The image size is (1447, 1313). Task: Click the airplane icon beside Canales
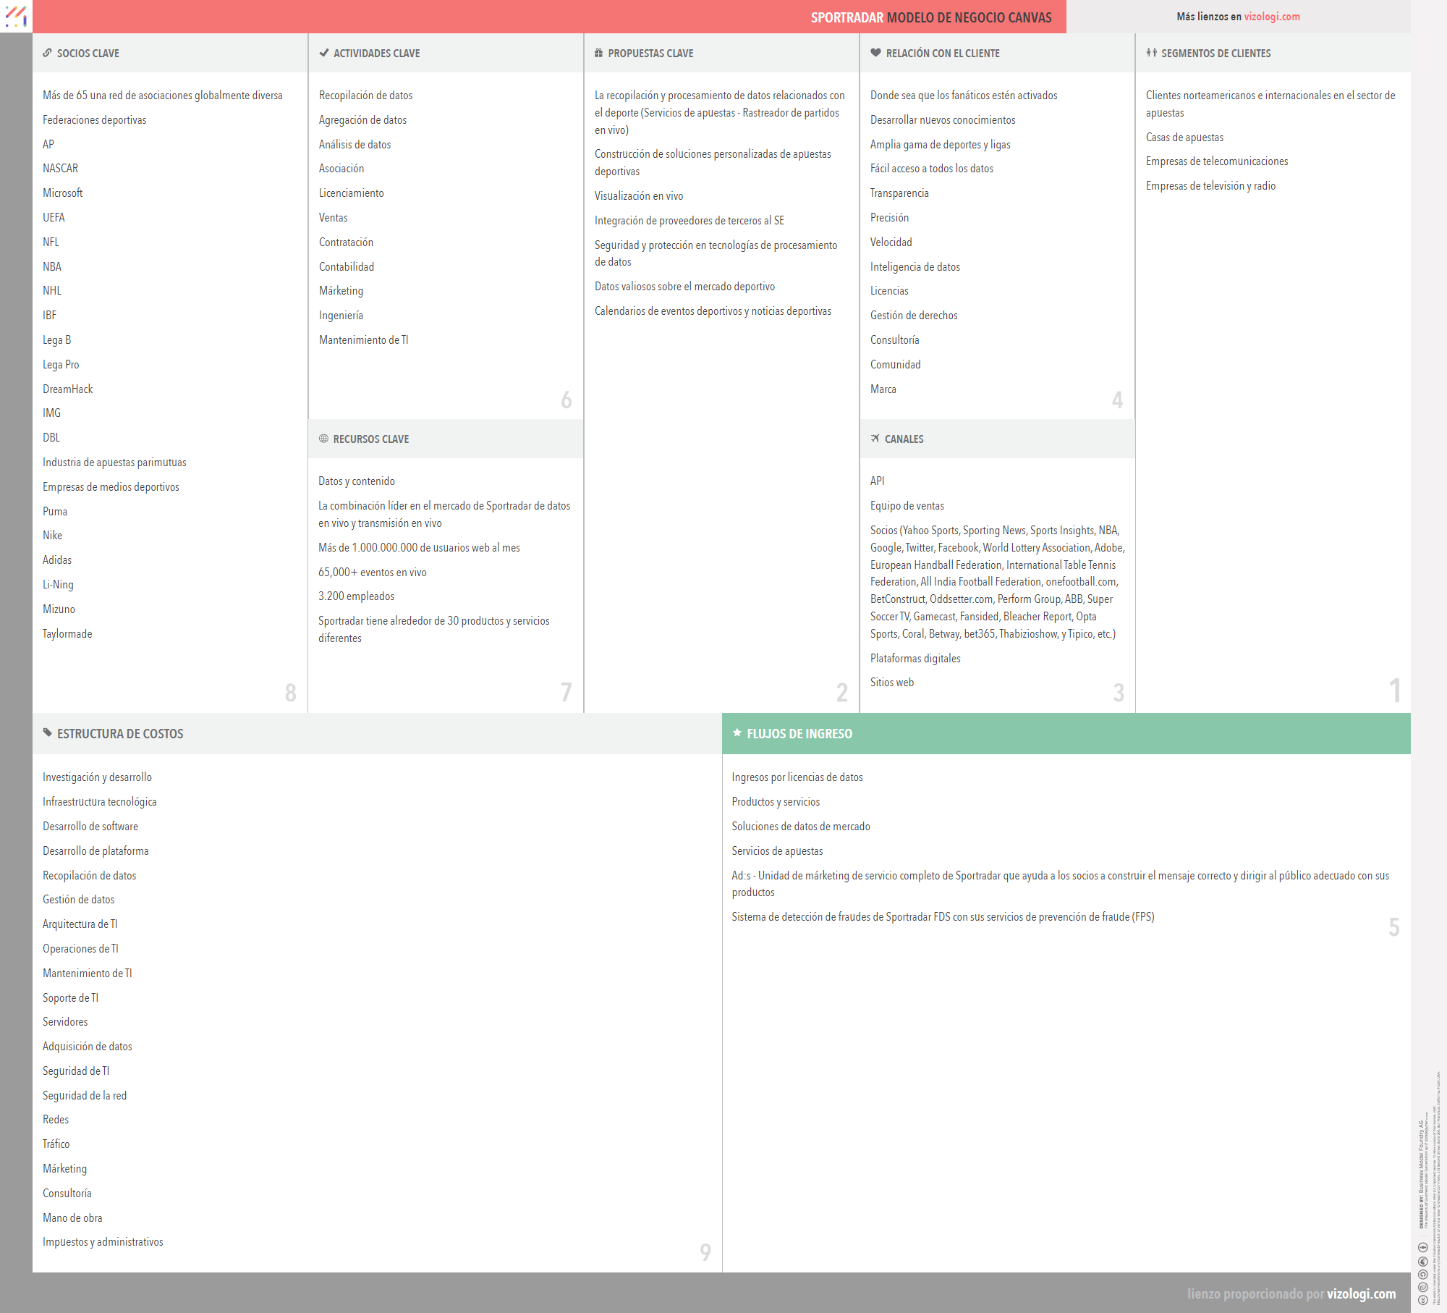[x=875, y=439]
